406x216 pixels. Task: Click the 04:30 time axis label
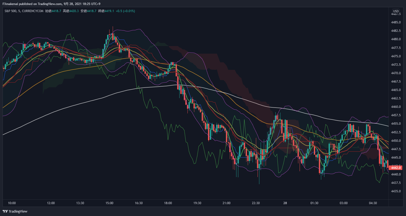coord(373,203)
